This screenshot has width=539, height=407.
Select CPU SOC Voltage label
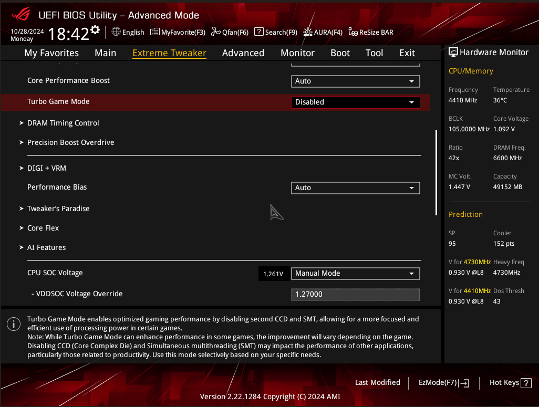coord(55,273)
